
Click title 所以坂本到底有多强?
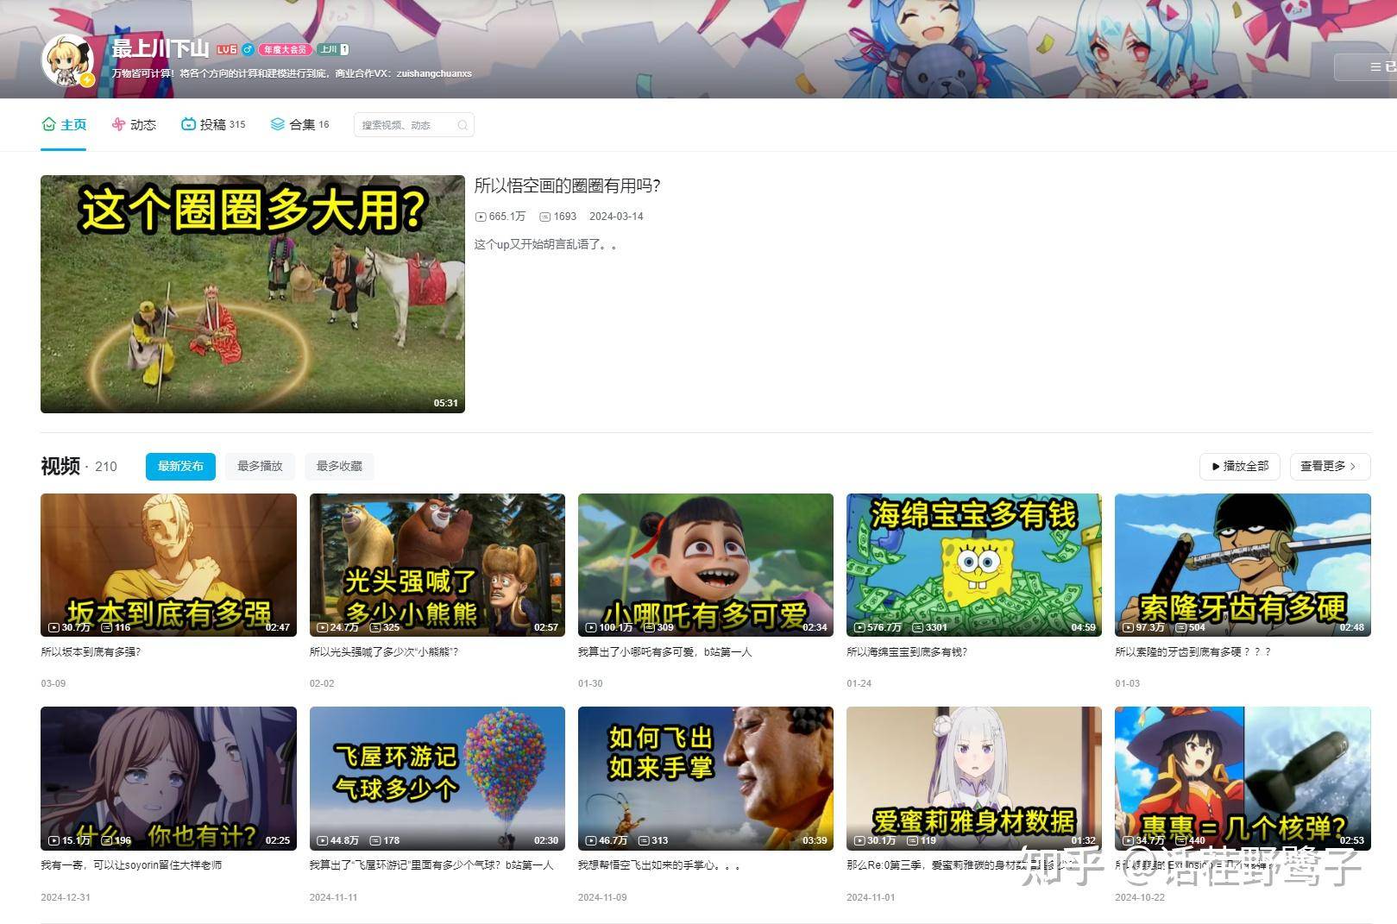click(91, 652)
